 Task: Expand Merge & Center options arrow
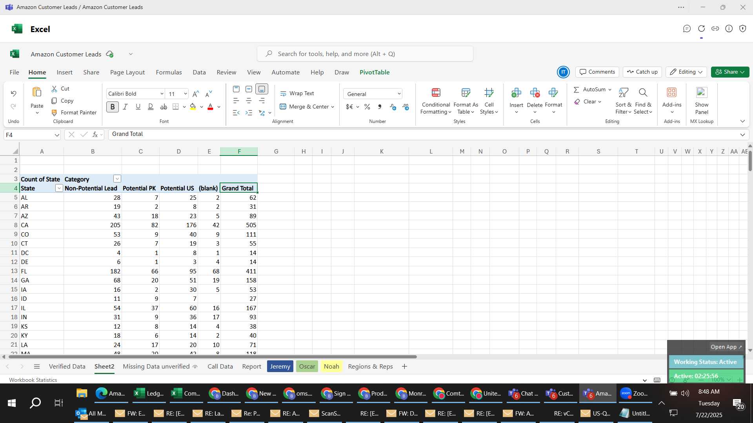tap(333, 107)
